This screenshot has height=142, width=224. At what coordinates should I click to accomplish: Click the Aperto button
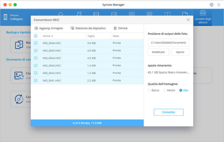pos(180,52)
